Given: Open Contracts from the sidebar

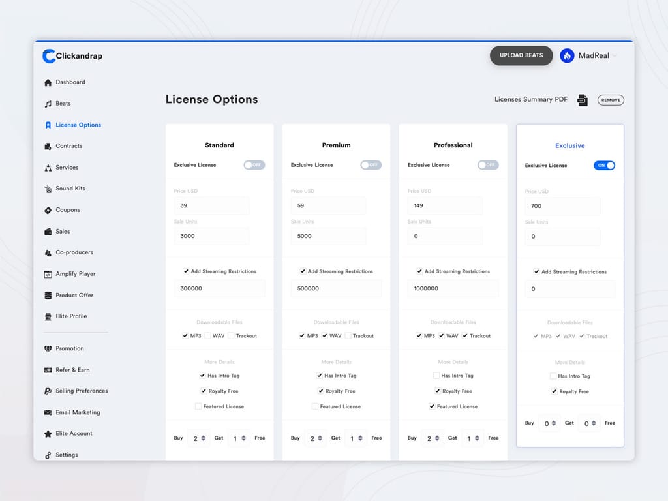Looking at the screenshot, I should click(69, 145).
